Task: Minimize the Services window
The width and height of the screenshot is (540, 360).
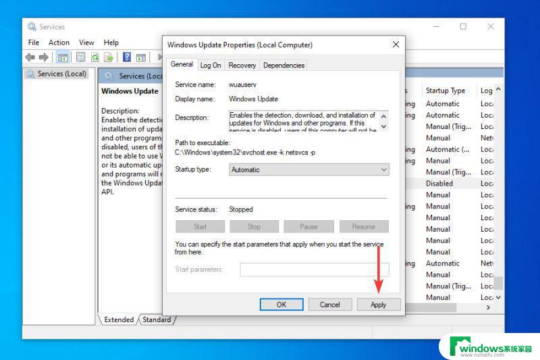Action: click(436, 26)
